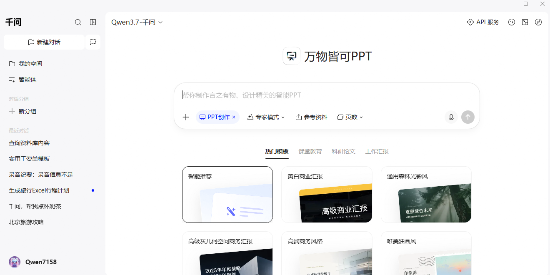Open conversation 查询资料库内容
This screenshot has height=275, width=550.
tap(29, 143)
